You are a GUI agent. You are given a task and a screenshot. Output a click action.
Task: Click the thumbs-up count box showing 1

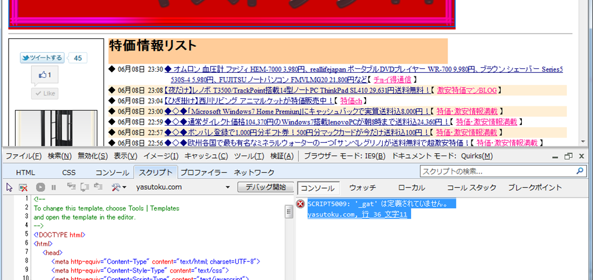[45, 75]
